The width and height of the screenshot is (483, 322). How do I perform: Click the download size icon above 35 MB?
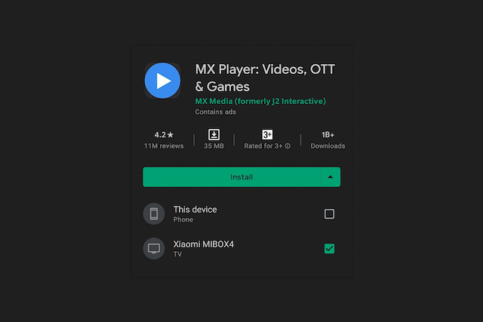[x=214, y=134]
